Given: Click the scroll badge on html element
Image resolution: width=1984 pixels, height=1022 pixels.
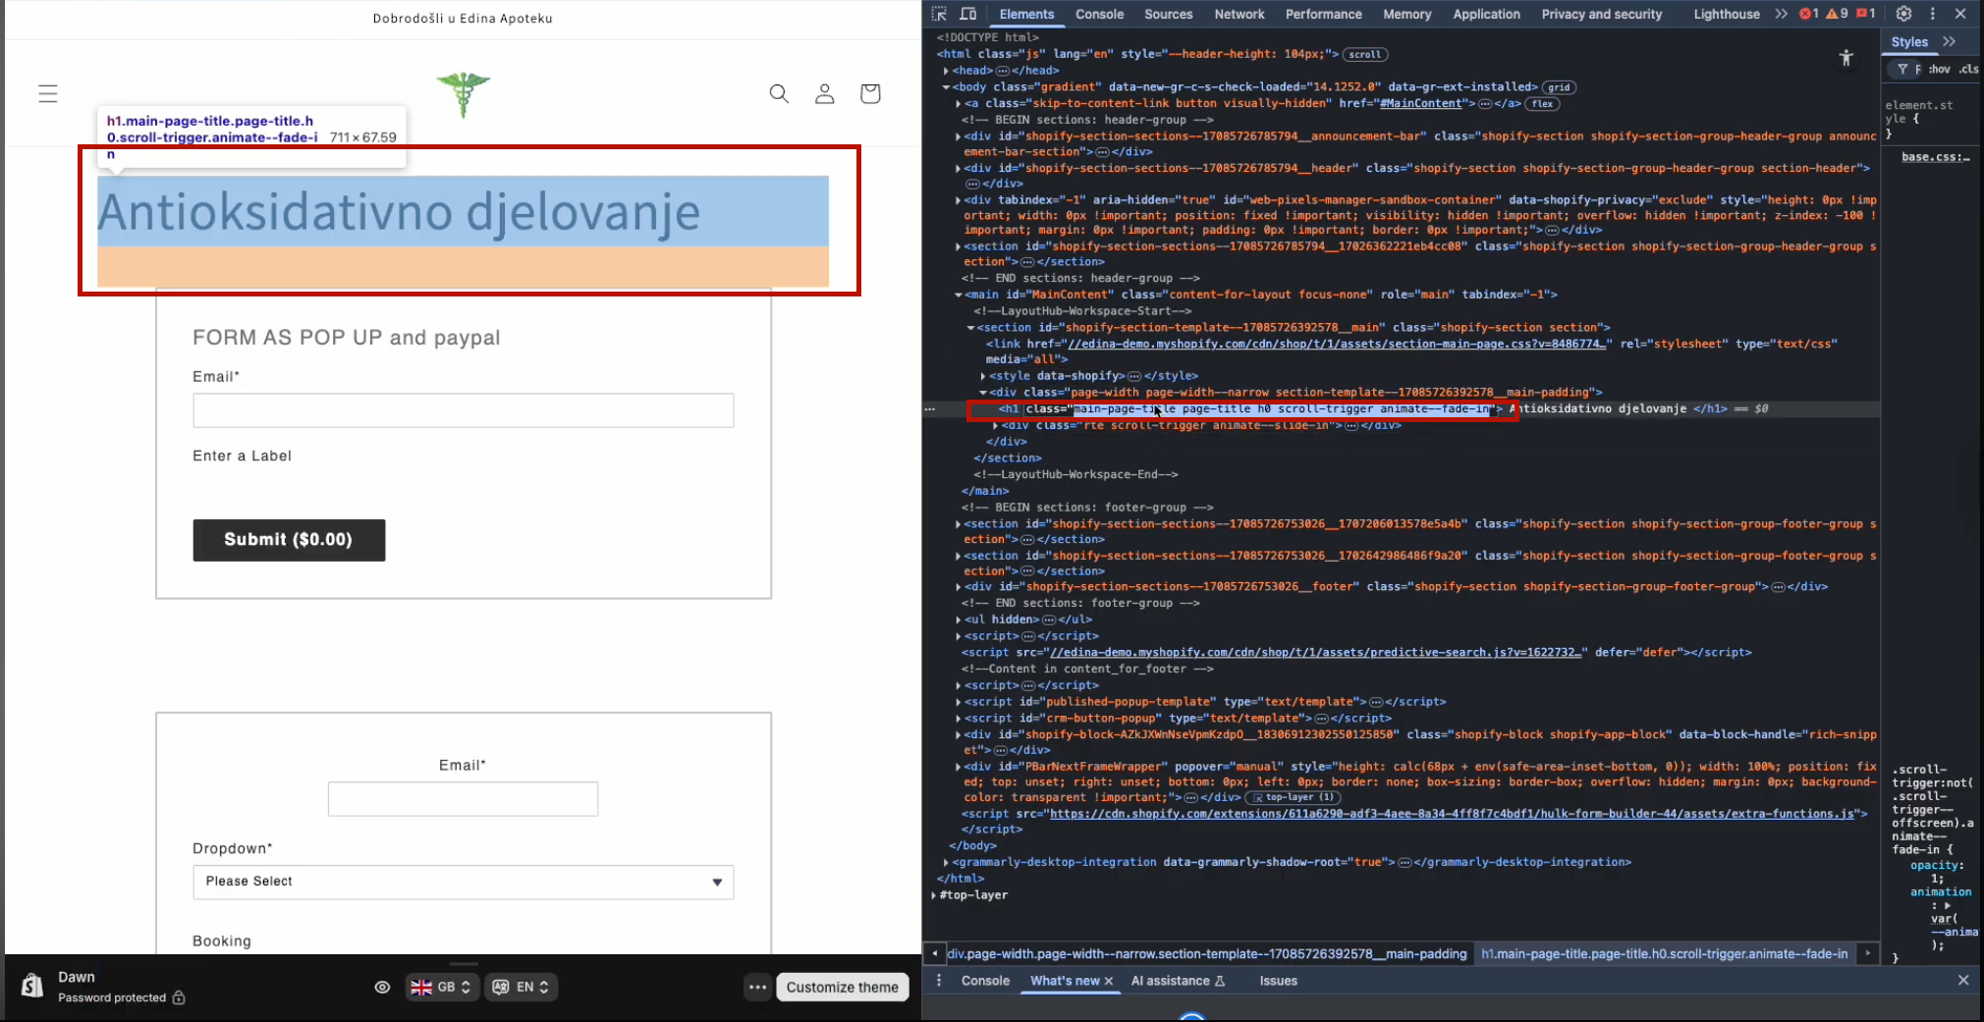Looking at the screenshot, I should (1364, 55).
